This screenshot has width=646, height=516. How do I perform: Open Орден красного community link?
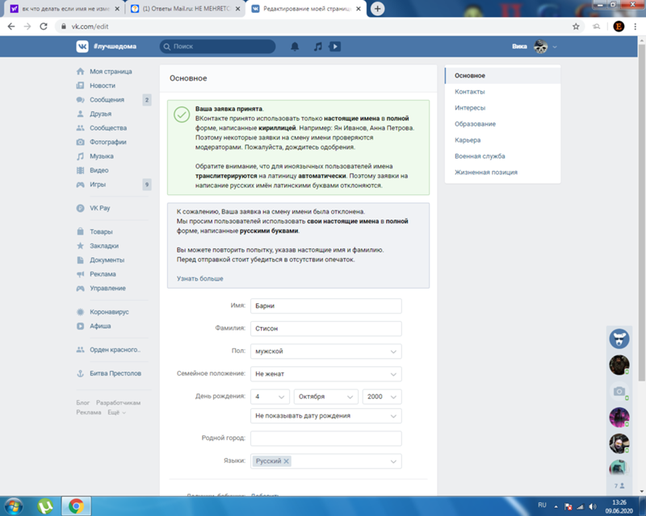point(115,350)
